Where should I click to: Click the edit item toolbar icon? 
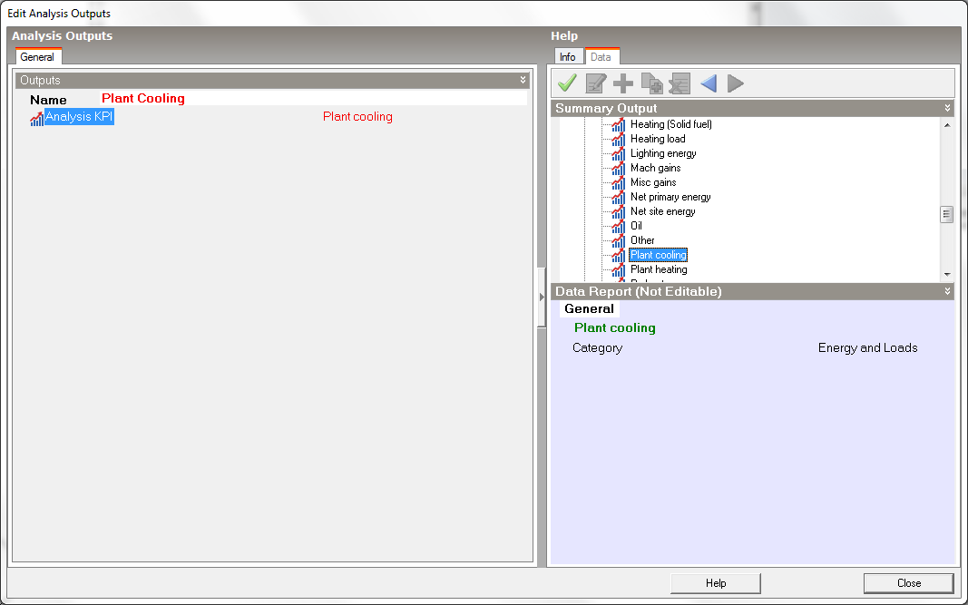[x=595, y=83]
